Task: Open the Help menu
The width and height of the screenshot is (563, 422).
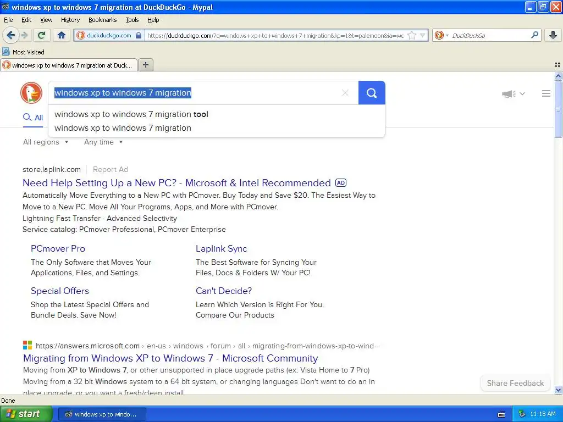Action: click(153, 20)
